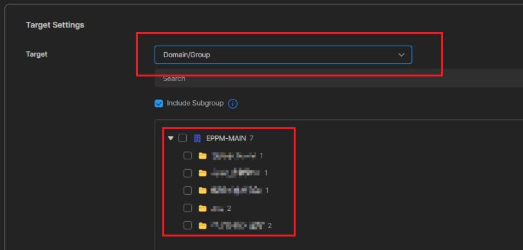523x250 pixels.
Task: Click the Search input field
Action: (339, 78)
